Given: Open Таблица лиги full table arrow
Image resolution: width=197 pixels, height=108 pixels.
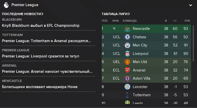Looking at the screenshot, I should tap(129, 14).
